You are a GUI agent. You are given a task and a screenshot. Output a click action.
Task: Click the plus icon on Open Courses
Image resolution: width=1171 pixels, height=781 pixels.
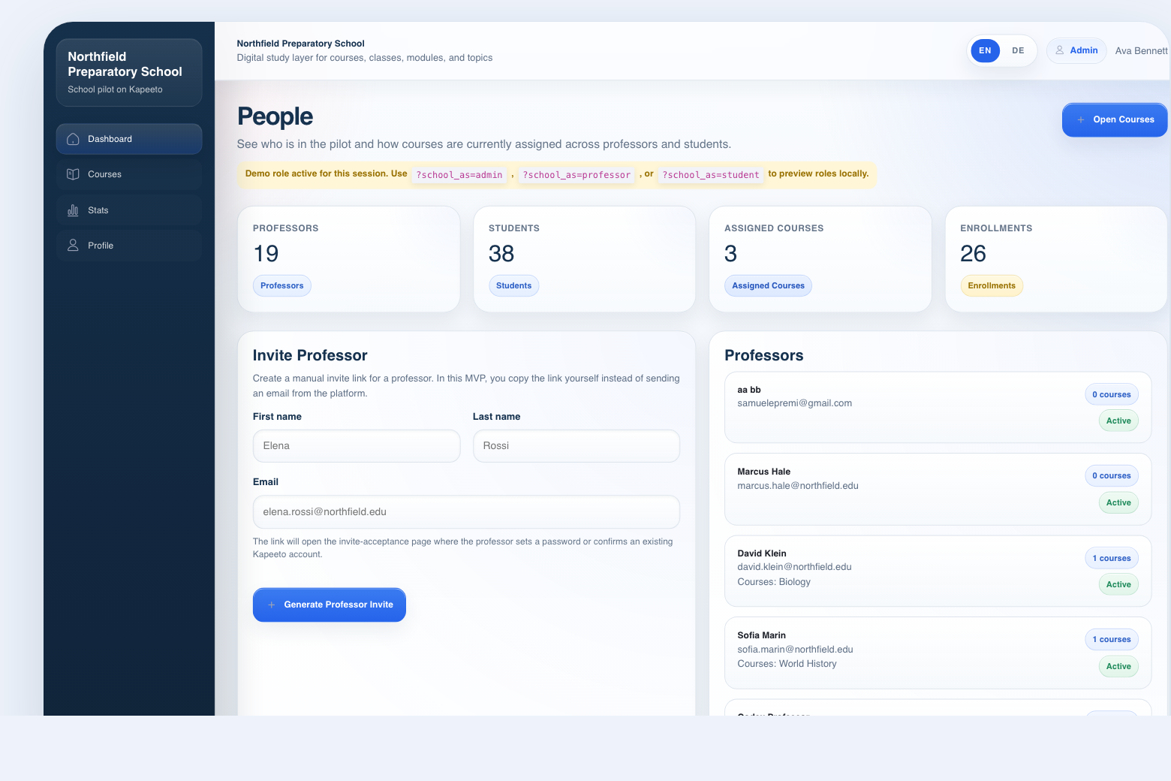(1081, 120)
